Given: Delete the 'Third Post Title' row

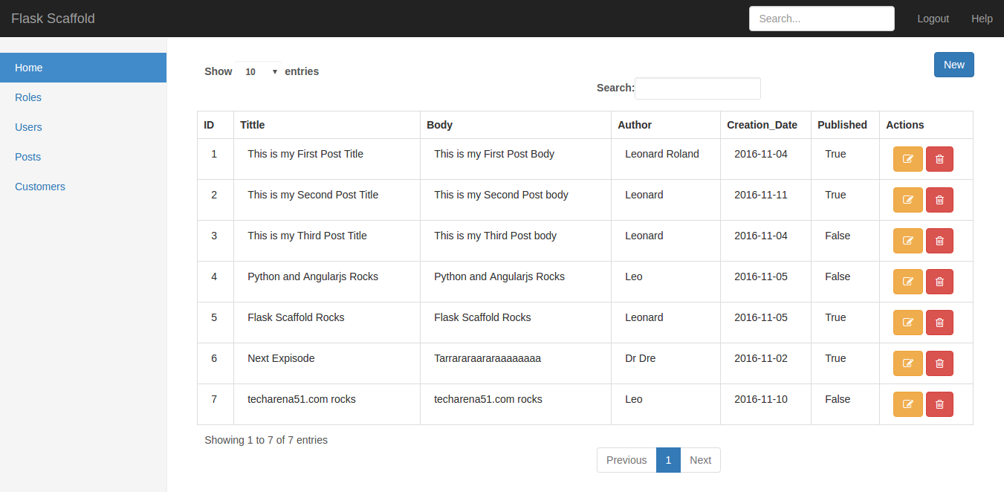Looking at the screenshot, I should [939, 241].
